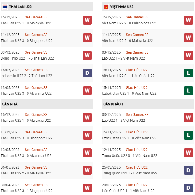Viewport: 195px width, 195px height.
Task: Select the Sân Nhà section header
Action: pos(10,104)
